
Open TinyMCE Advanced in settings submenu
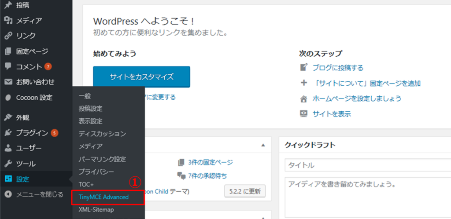point(104,197)
